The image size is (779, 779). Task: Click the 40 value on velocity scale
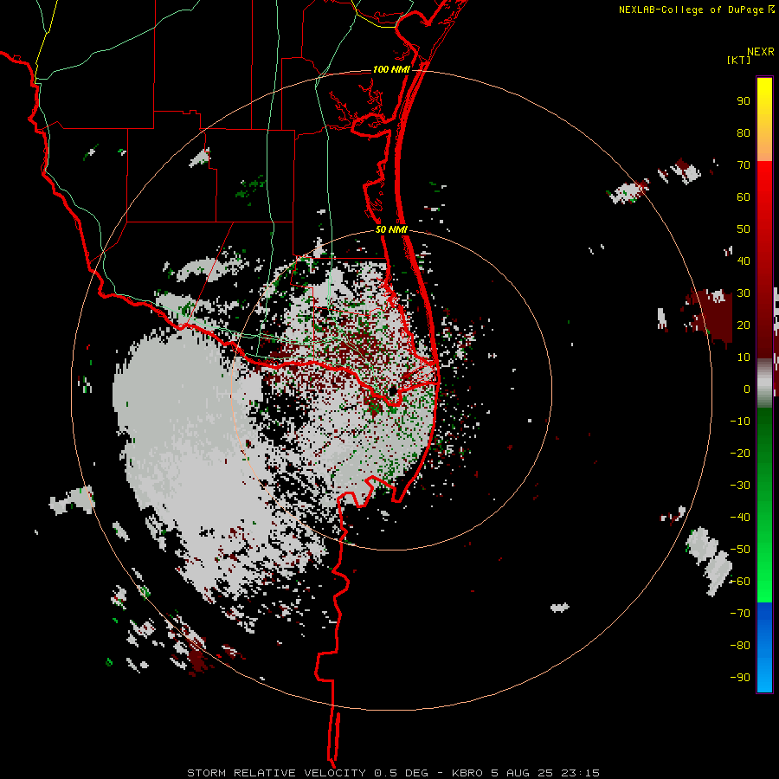coord(744,261)
